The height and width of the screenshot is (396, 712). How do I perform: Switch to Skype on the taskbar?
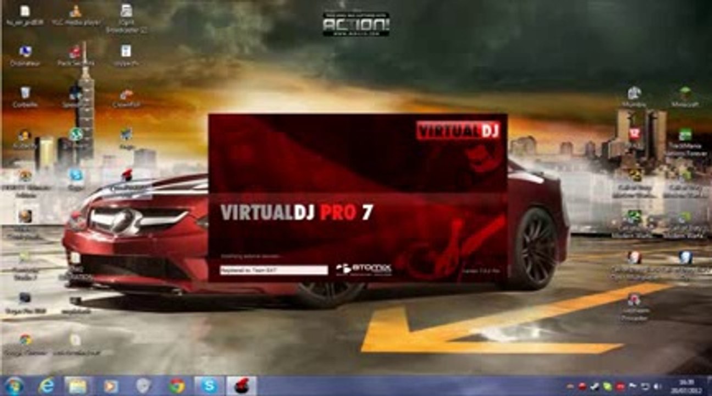209,386
